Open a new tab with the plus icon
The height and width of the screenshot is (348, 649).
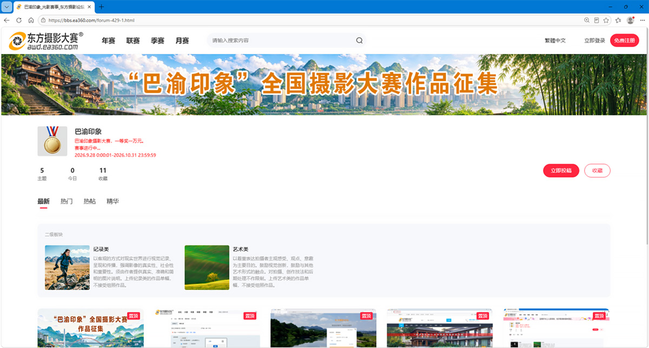coord(101,6)
